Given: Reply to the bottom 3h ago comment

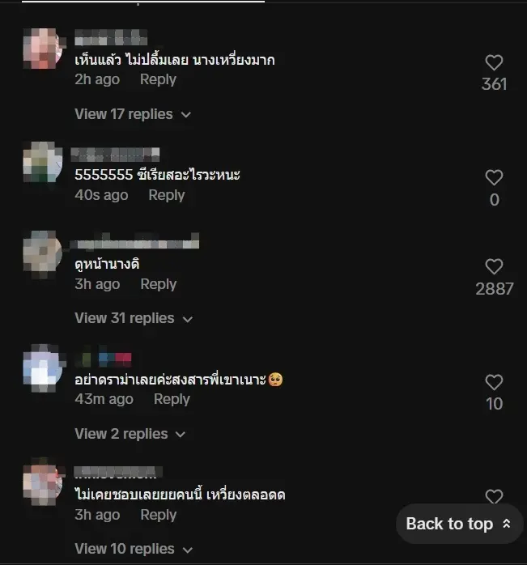Looking at the screenshot, I should pos(158,515).
